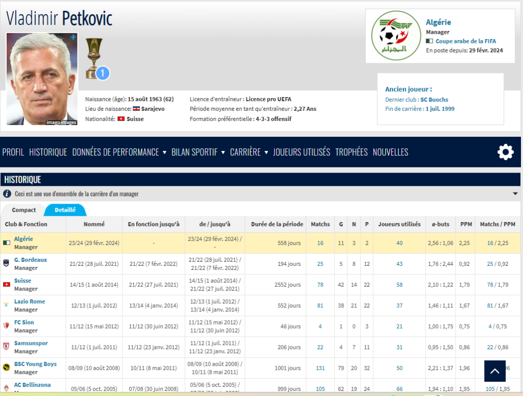This screenshot has height=396, width=523.
Task: Go to Joueurs utilisés section
Action: (x=301, y=152)
